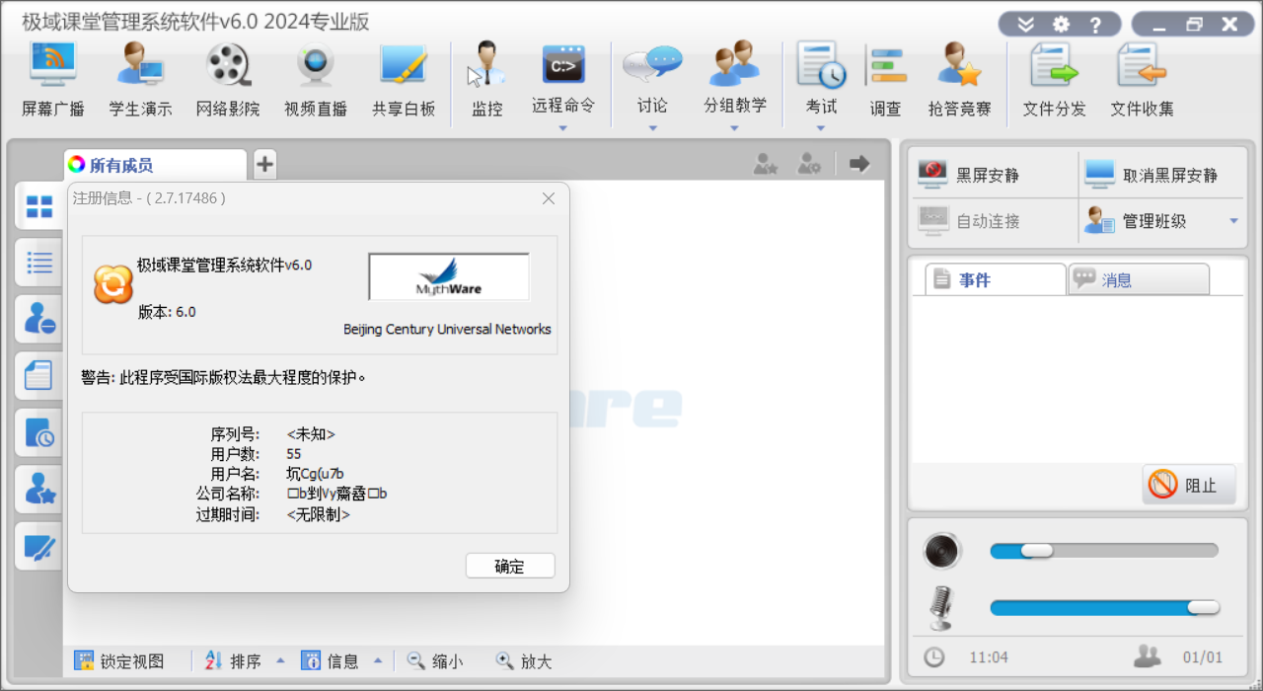
Task: Expand the 远程命令 dropdown arrow
Action: point(563,128)
